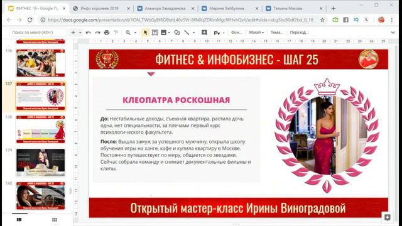Switch to Татьяна Махова tab

pos(288,8)
